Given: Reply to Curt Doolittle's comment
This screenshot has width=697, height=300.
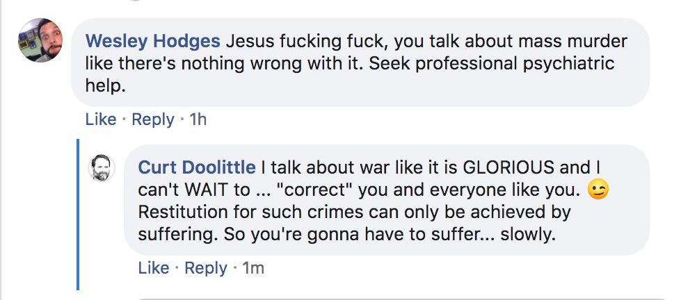Looking at the screenshot, I should click(x=206, y=267).
